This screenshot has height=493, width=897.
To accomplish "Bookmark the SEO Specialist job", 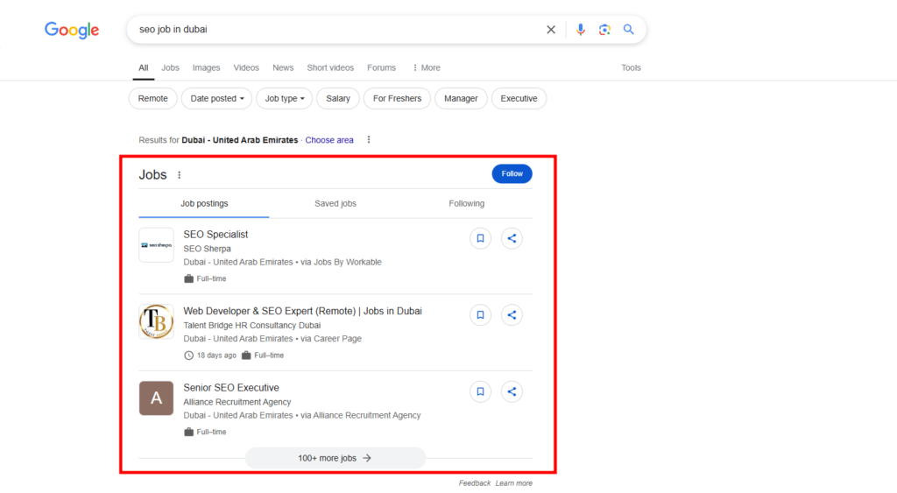I will [481, 238].
